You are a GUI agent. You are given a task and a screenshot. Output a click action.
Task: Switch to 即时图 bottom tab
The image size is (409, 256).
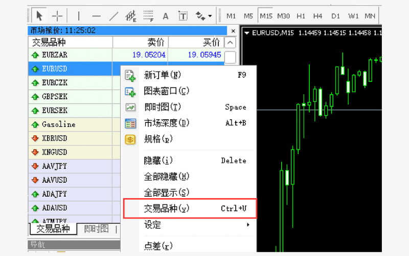click(x=96, y=229)
